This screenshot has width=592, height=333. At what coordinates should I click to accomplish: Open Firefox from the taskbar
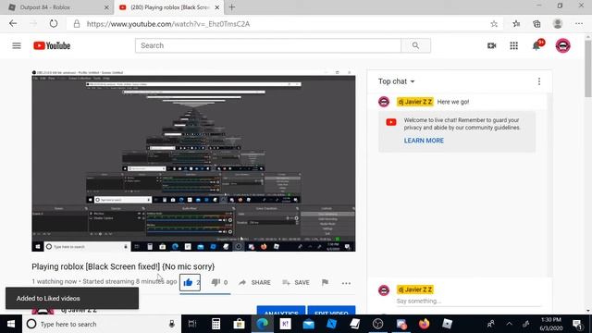pos(424,324)
